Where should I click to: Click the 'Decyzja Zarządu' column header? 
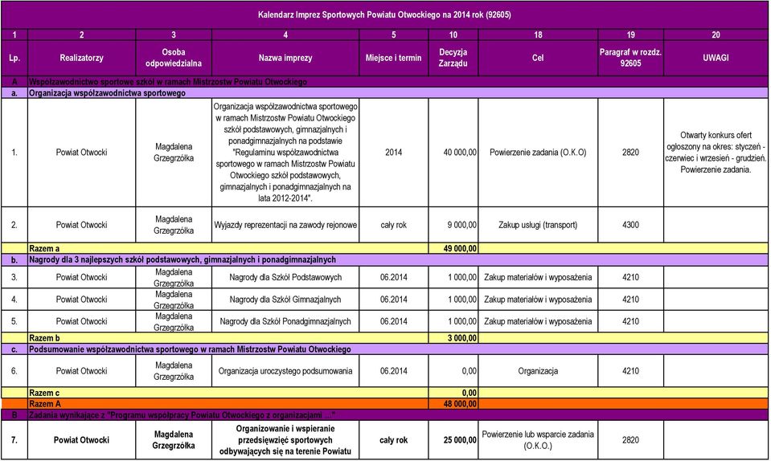click(x=453, y=58)
